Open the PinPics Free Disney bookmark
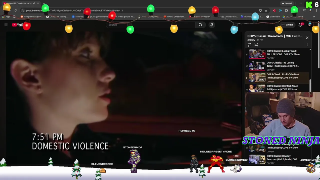 (175, 17)
